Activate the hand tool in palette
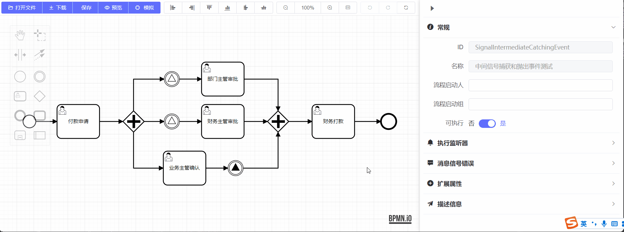This screenshot has width=624, height=232. point(20,35)
